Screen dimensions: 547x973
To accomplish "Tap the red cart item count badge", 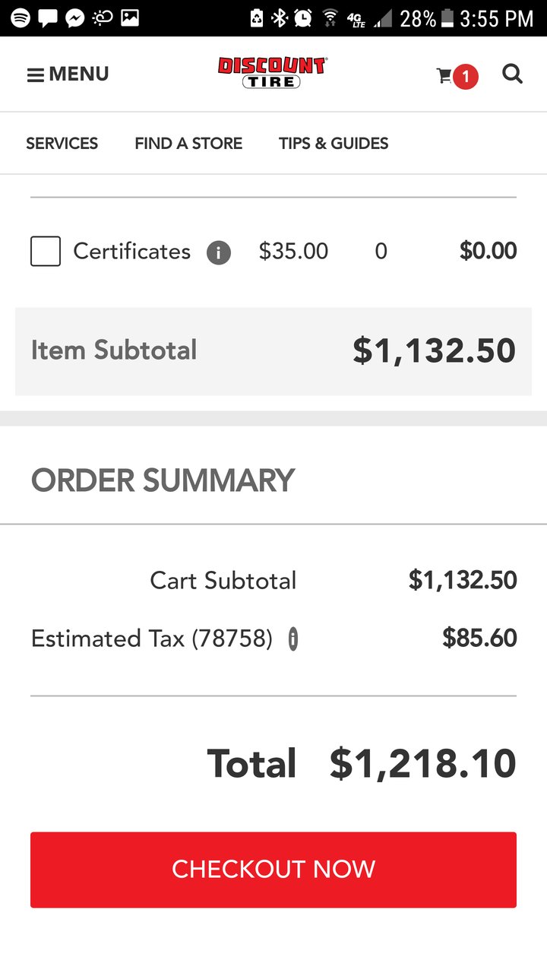I will pos(466,77).
